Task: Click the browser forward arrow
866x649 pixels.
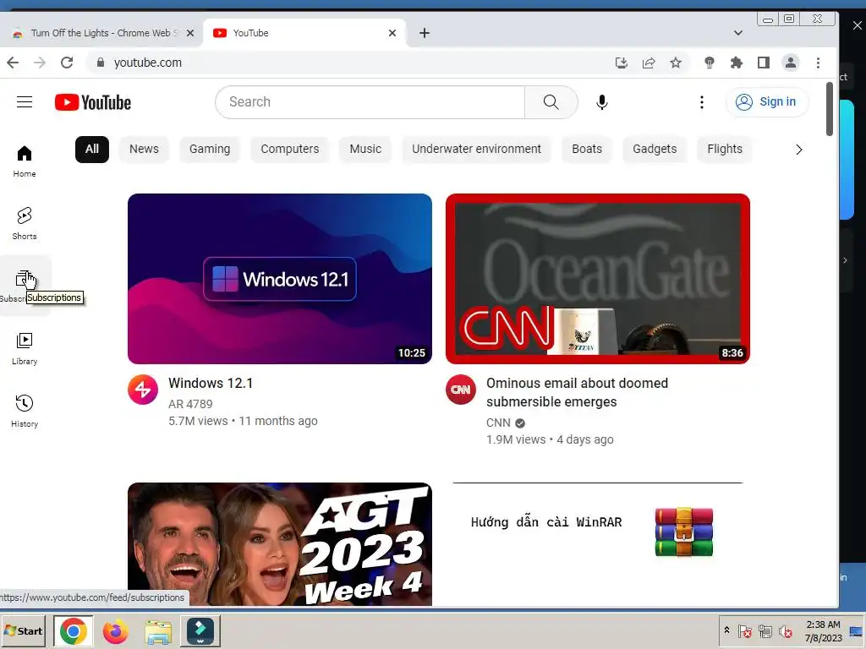Action: click(x=40, y=63)
